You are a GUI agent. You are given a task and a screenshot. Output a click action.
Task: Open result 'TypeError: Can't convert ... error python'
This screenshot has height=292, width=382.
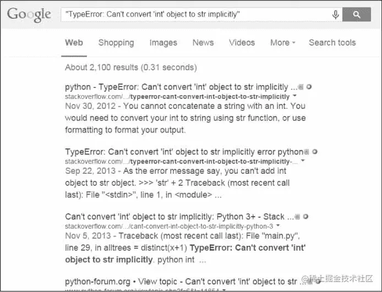(x=184, y=152)
